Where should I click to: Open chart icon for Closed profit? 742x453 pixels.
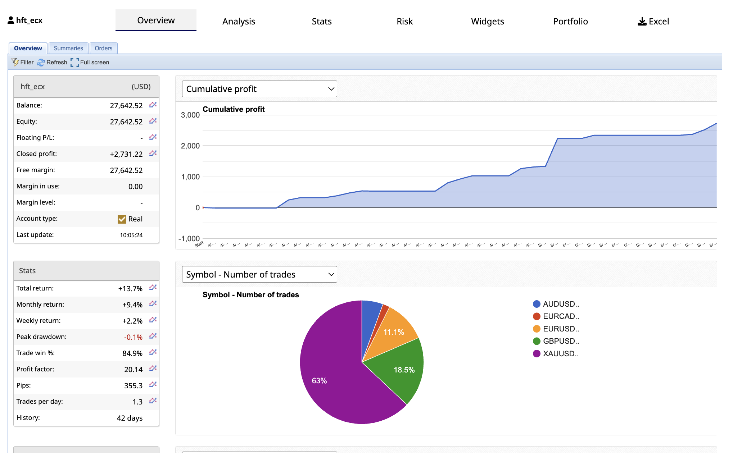tap(153, 154)
